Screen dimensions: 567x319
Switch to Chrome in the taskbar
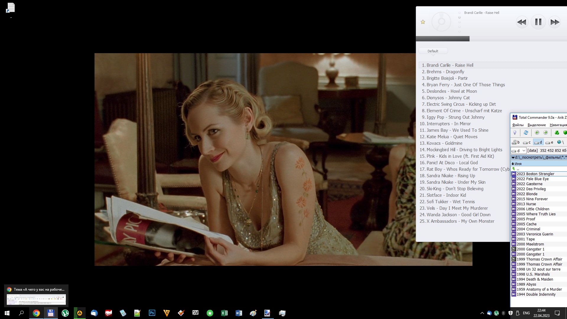pos(36,313)
